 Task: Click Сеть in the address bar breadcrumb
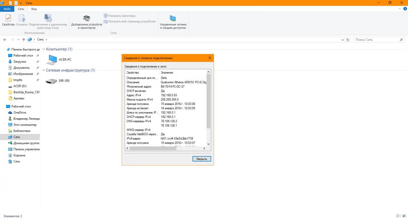point(40,40)
